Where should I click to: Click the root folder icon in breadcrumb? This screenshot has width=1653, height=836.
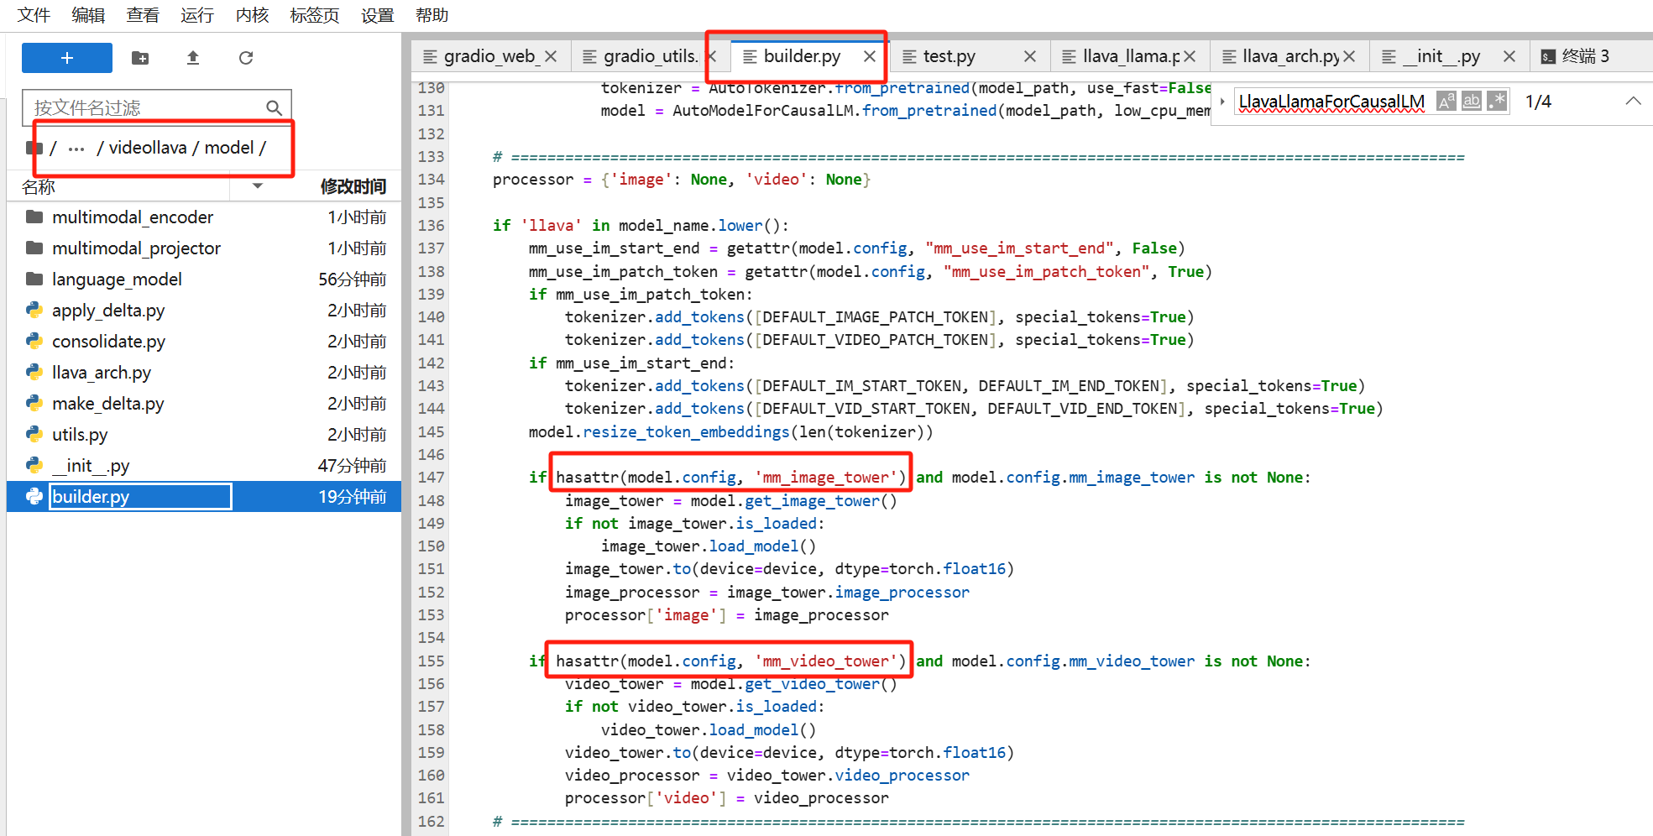point(34,149)
